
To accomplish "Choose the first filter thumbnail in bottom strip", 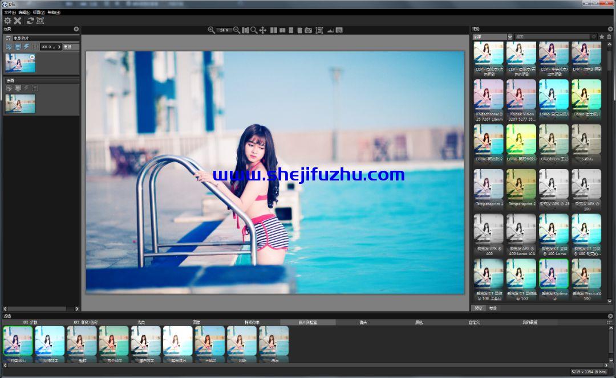I will [18, 341].
